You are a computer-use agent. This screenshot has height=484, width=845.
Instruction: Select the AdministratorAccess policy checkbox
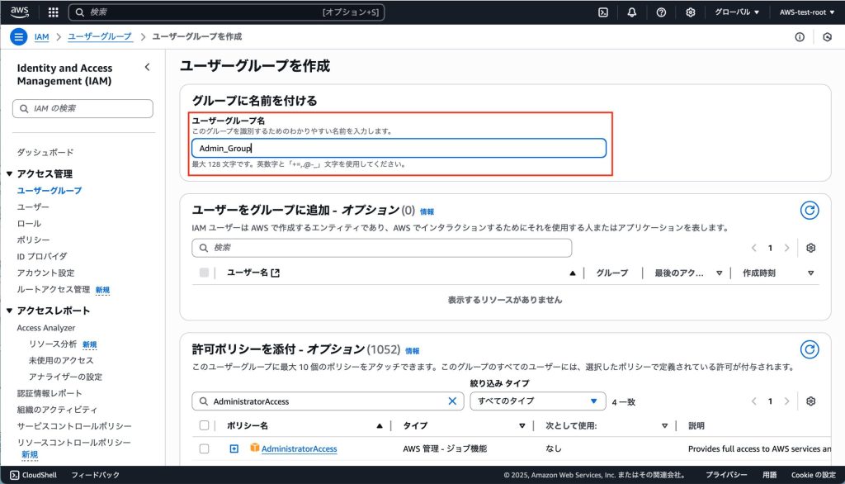(x=204, y=448)
